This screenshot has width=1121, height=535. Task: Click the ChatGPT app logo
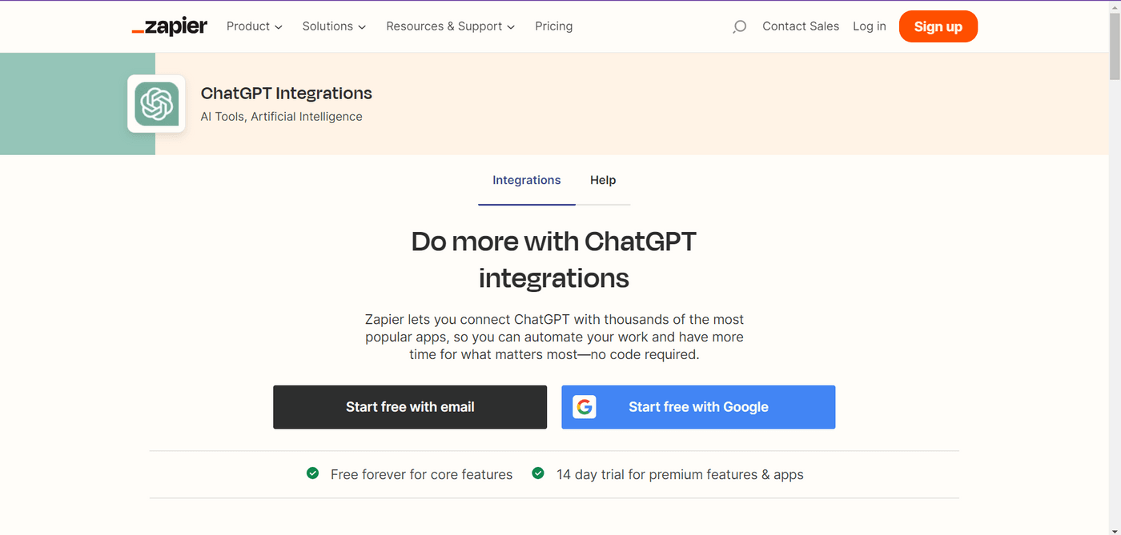click(x=156, y=104)
